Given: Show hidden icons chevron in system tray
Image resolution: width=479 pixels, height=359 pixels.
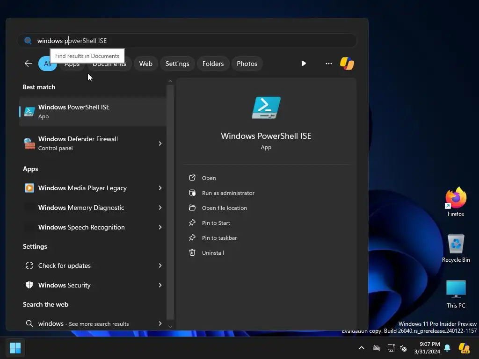Looking at the screenshot, I should [x=362, y=348].
